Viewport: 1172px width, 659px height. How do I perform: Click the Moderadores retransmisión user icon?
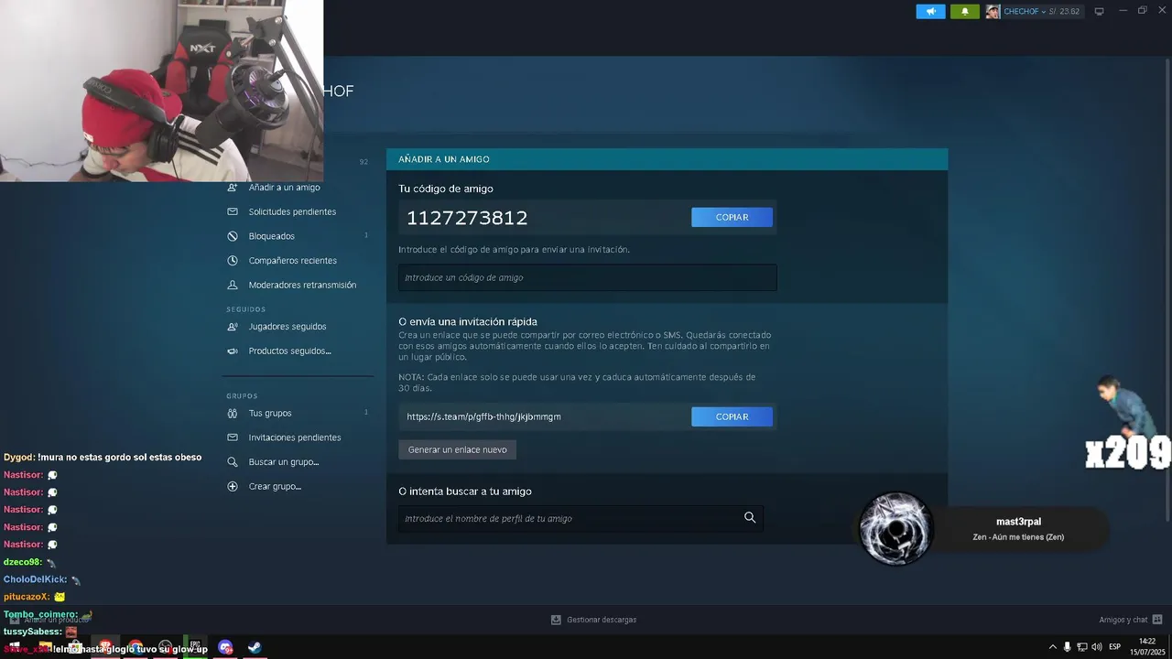[x=233, y=285]
